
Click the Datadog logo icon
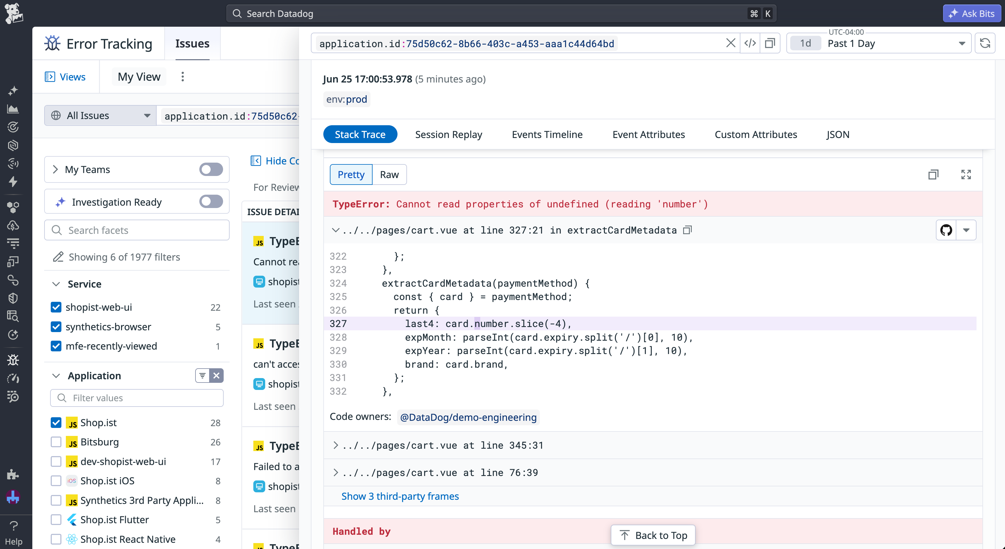14,13
